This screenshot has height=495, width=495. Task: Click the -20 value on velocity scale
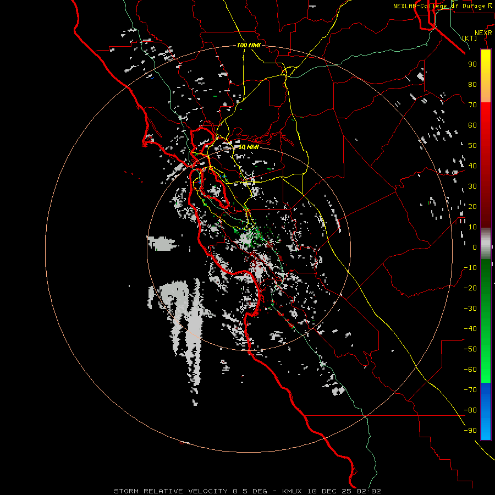pyautogui.click(x=470, y=288)
